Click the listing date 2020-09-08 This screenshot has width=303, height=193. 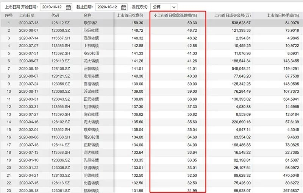click(x=29, y=137)
